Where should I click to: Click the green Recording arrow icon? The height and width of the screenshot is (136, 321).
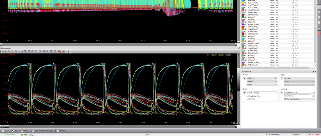coord(282,93)
